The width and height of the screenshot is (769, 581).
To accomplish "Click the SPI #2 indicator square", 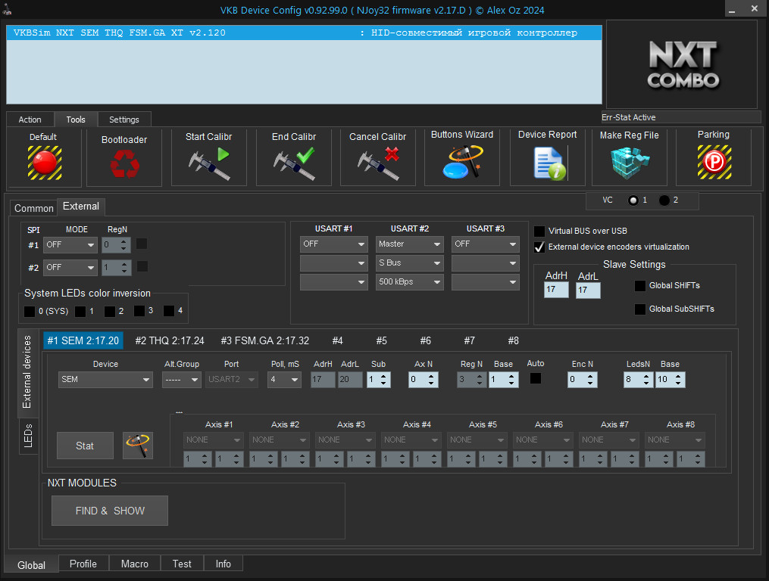I will 142,266.
